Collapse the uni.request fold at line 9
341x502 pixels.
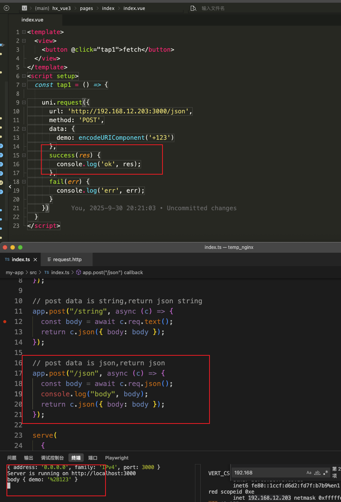(24, 103)
